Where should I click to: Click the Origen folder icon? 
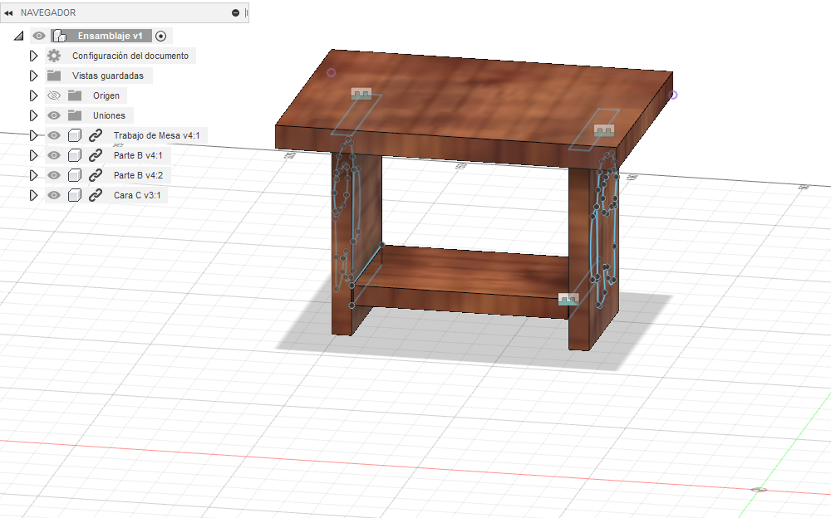click(75, 95)
